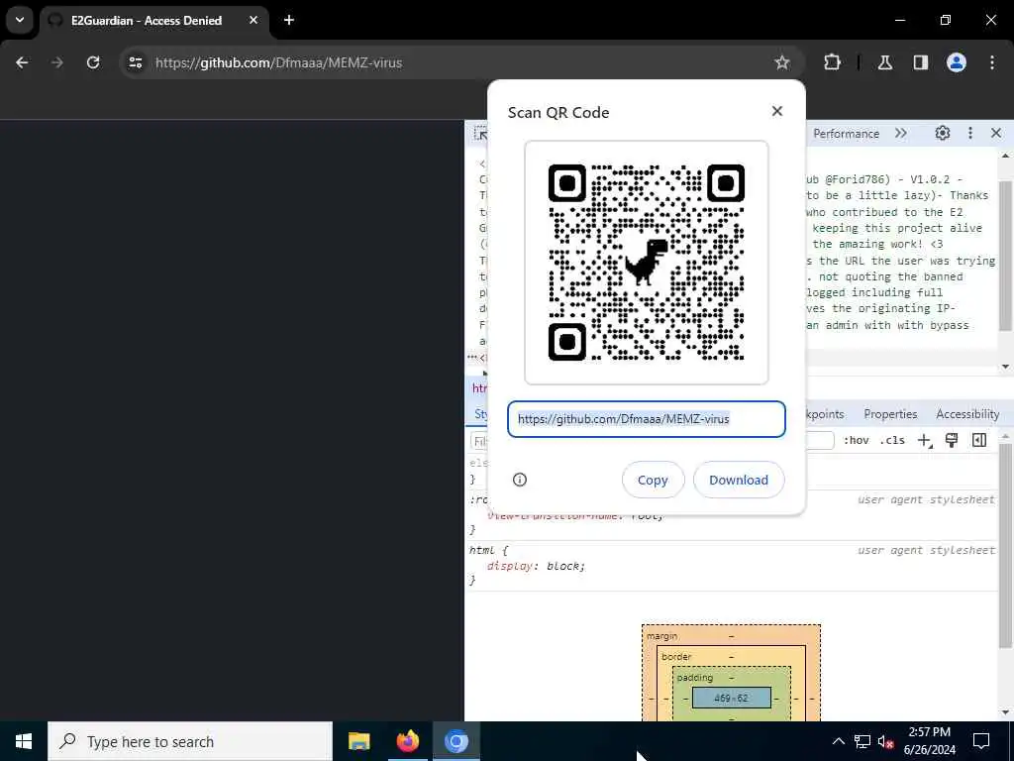1014x761 pixels.
Task: Open the Extensions puzzle icon
Action: pyautogui.click(x=832, y=62)
